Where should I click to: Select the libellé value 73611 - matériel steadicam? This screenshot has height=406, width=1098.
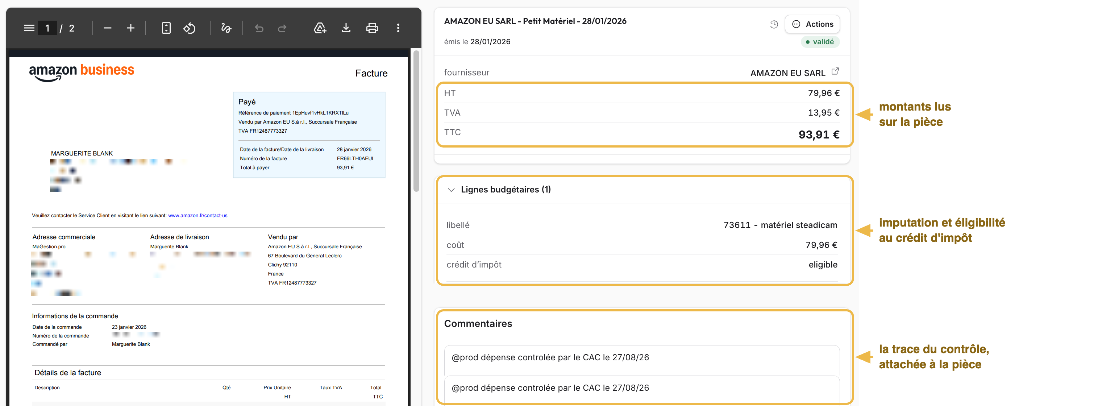781,225
